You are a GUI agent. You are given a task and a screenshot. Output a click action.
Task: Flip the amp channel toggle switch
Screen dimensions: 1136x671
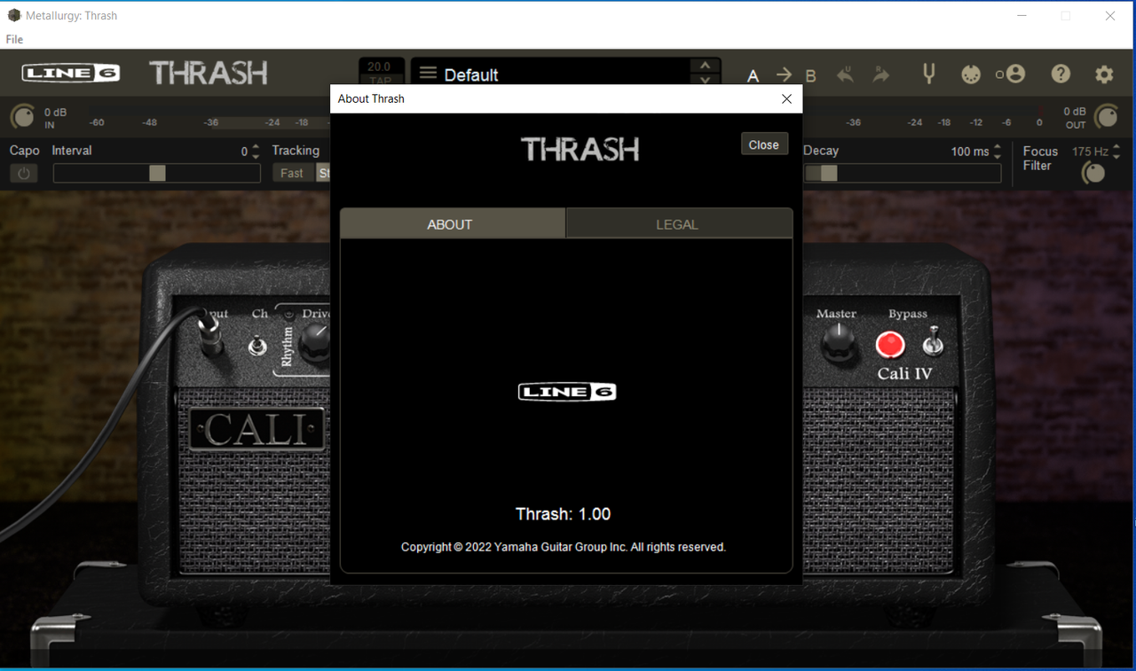(x=257, y=344)
